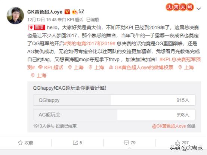
Task: Click the 来自 KPL超话 source link
Action: pos(71,20)
